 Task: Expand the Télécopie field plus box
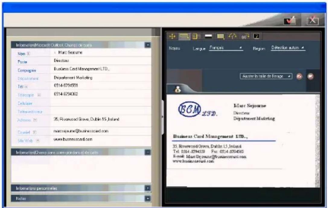pyautogui.click(x=39, y=95)
